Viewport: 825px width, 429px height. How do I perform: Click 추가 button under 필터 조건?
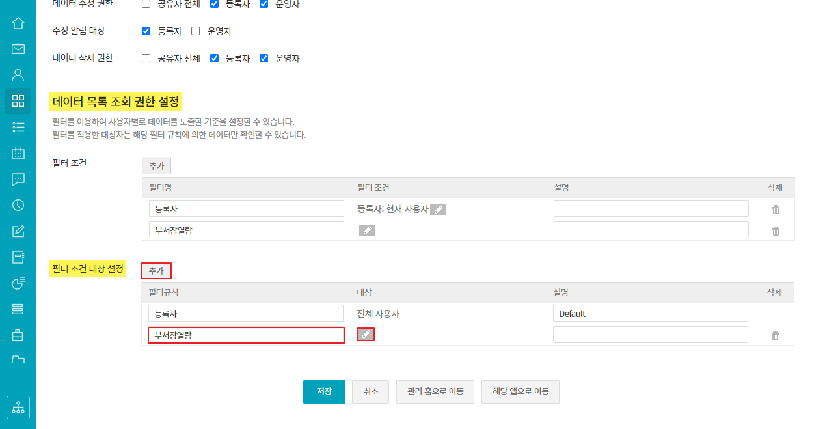coord(156,166)
